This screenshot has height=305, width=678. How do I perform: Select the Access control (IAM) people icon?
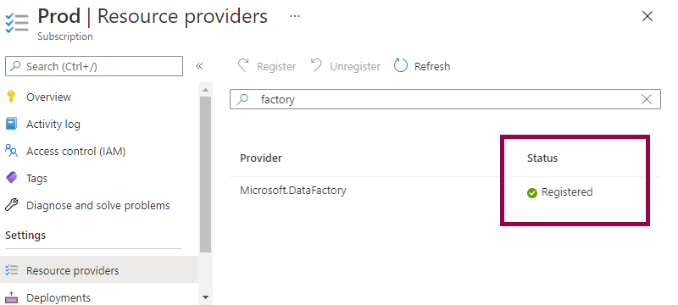click(x=11, y=151)
